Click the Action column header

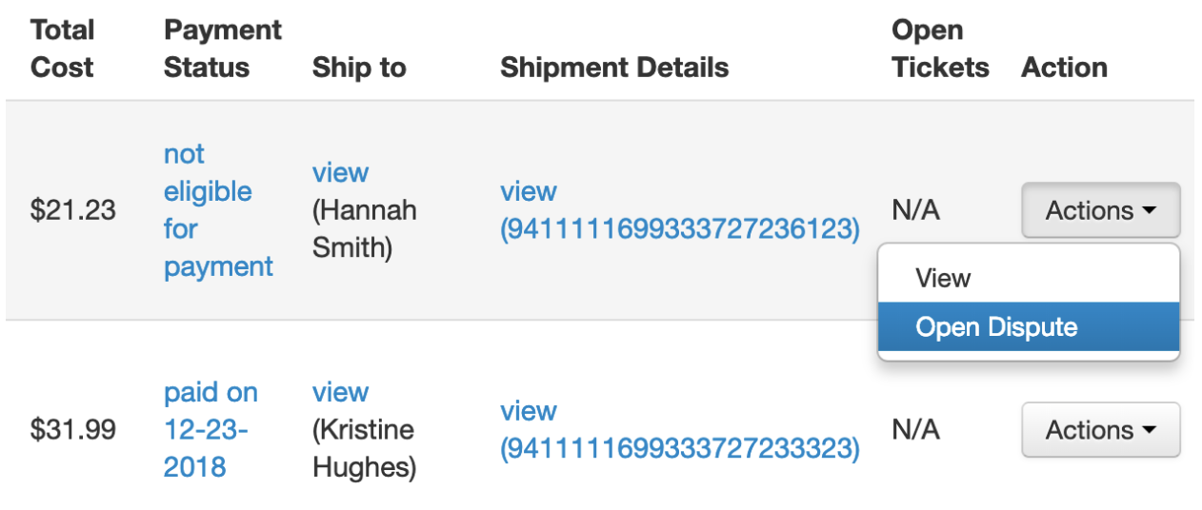coord(1064,69)
